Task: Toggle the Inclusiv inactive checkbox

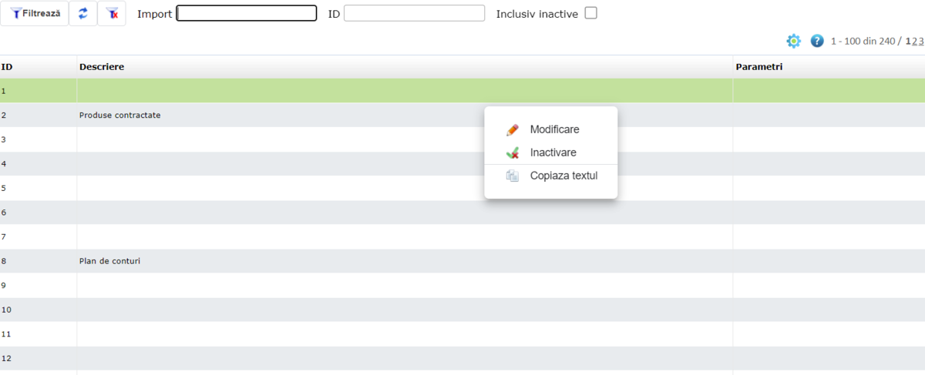Action: click(591, 13)
